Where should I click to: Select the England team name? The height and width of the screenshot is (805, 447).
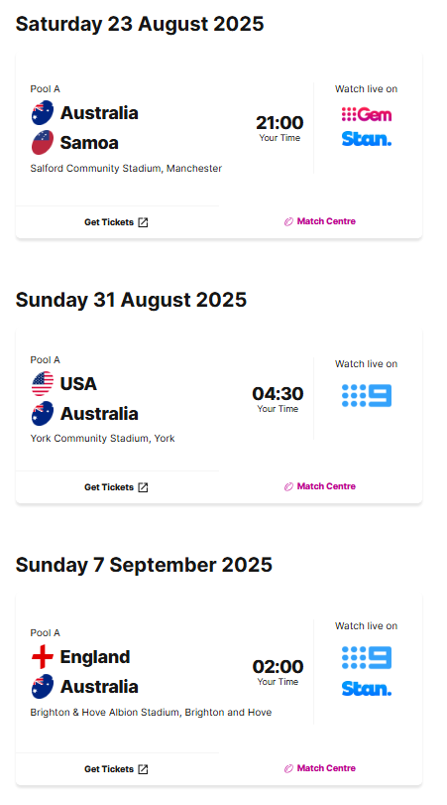95,657
